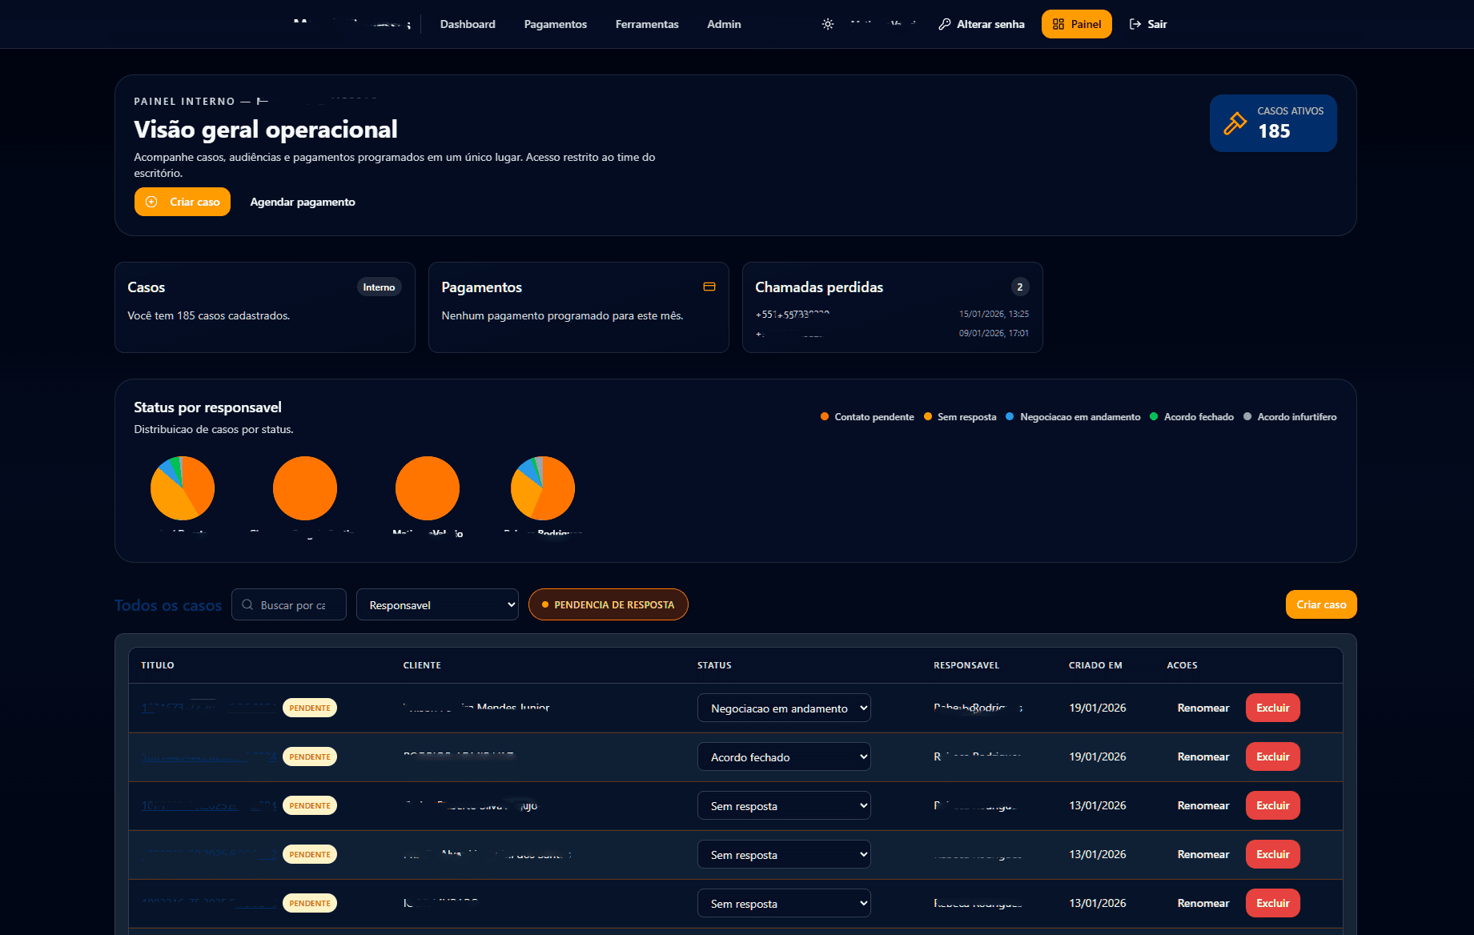Click the Painel grid icon
The height and width of the screenshot is (935, 1474).
[1058, 24]
